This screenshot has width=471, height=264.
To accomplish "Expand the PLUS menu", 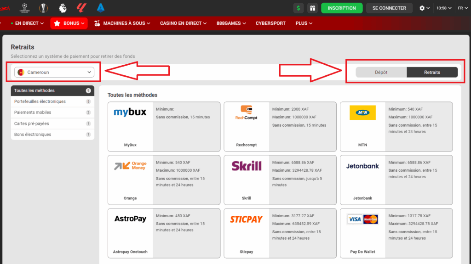I will coord(304,23).
